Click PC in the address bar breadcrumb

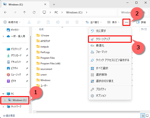[56, 12]
